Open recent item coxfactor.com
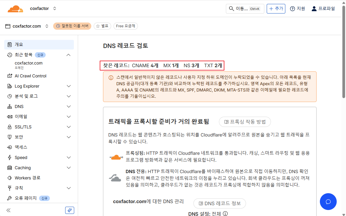Screen dimensions: 346x216 point(29,65)
